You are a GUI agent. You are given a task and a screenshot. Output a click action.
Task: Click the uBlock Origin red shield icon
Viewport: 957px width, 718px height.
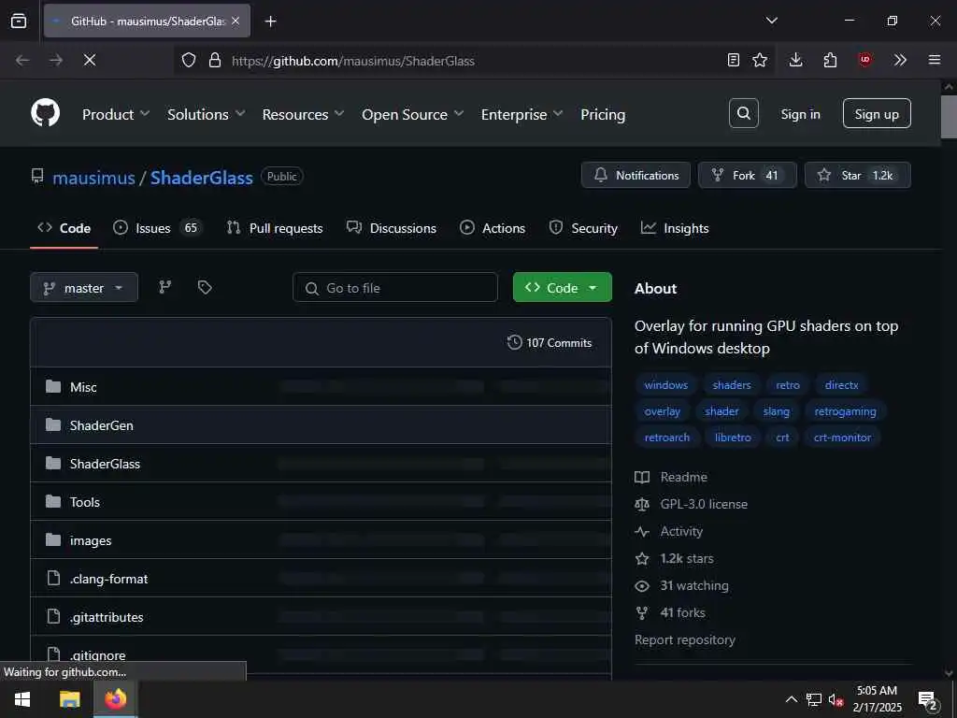(x=864, y=60)
